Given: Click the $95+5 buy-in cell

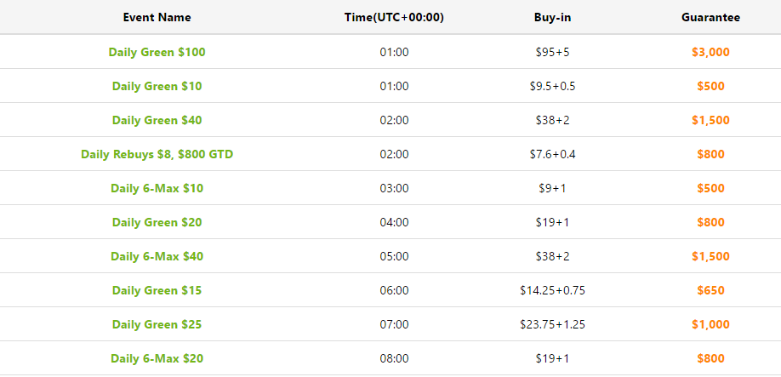Looking at the screenshot, I should (552, 52).
